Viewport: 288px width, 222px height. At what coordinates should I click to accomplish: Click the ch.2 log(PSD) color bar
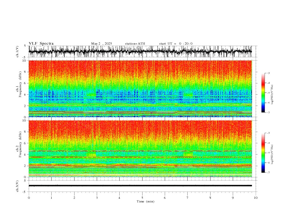[263, 153]
